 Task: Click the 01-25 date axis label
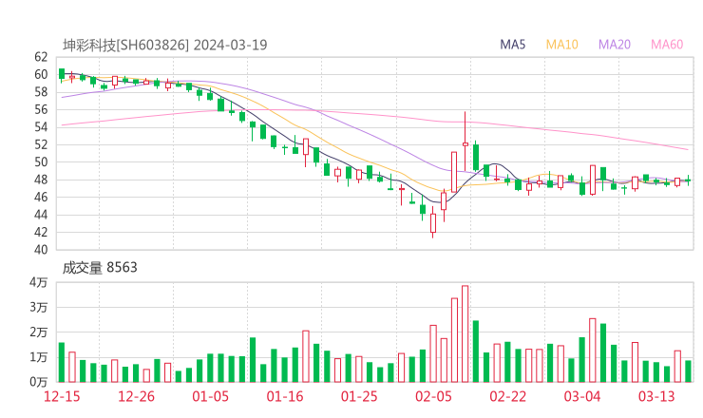(359, 396)
